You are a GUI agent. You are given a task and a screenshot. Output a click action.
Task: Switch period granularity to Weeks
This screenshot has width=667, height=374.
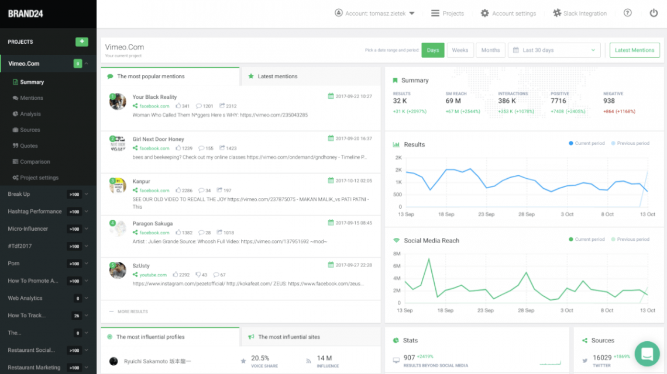(x=460, y=50)
